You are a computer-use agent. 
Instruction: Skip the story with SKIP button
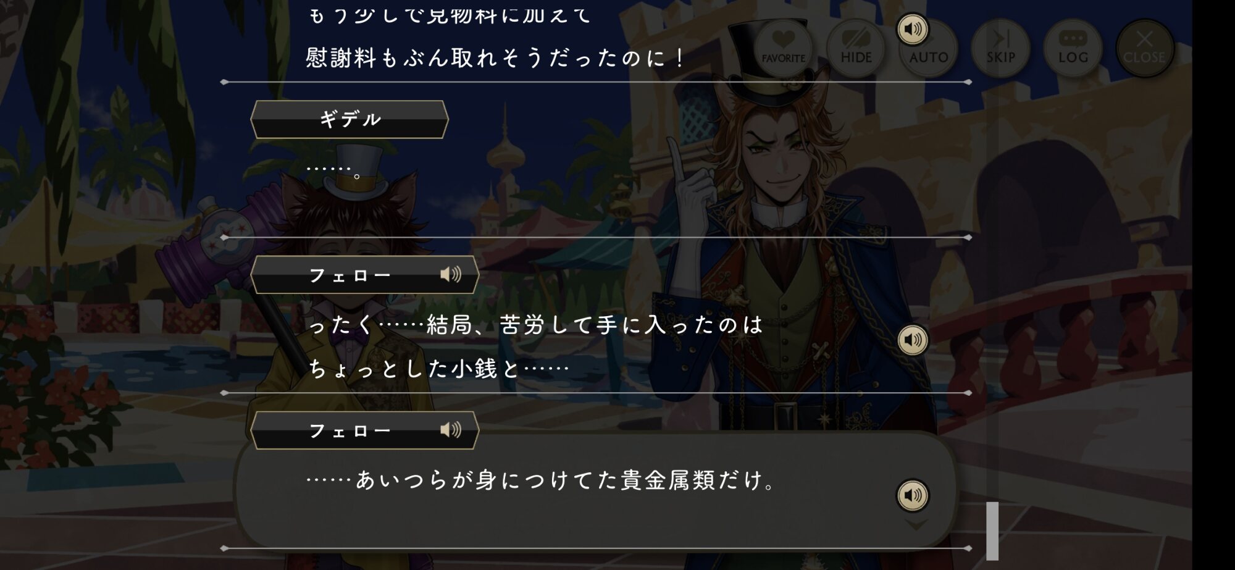pos(1000,48)
